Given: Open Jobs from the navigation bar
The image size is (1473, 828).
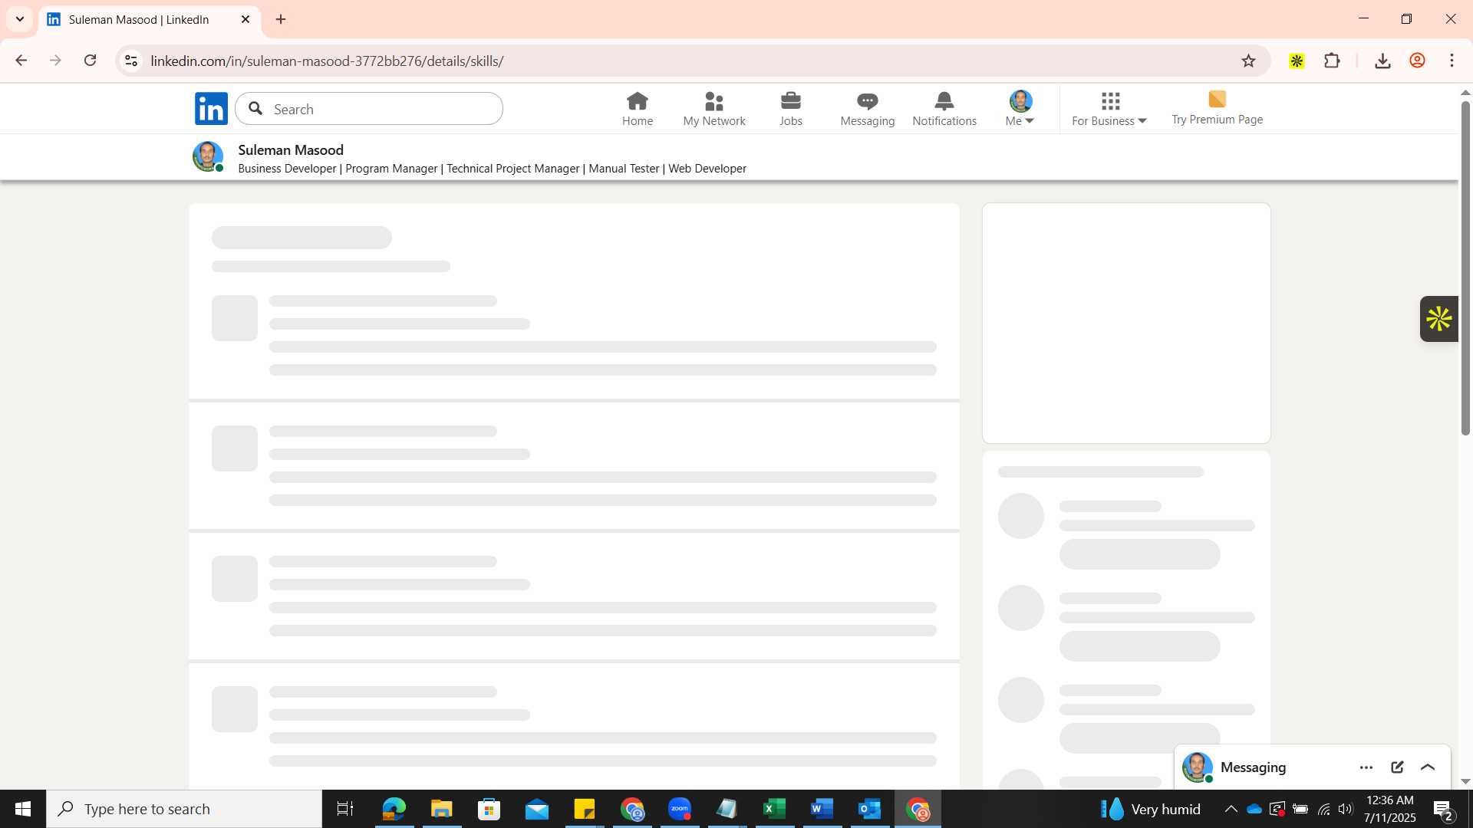Looking at the screenshot, I should click(790, 109).
